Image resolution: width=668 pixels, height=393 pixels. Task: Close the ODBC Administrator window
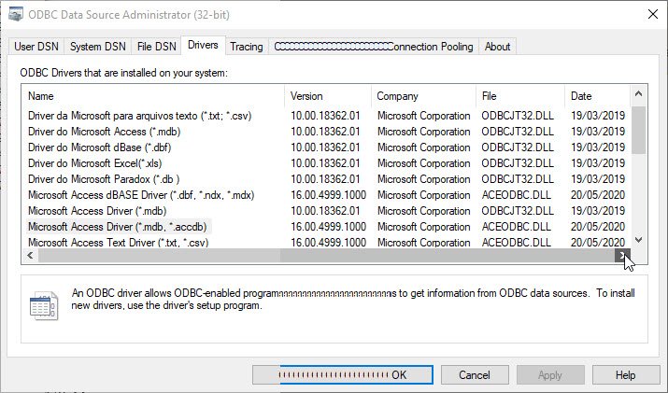[x=653, y=15]
